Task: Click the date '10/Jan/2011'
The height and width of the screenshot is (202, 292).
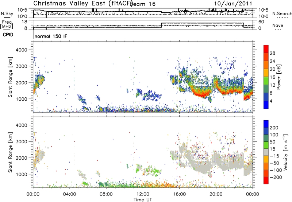Action: point(233,4)
